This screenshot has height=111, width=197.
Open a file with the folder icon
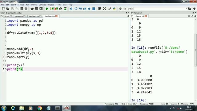tap(8, 9)
